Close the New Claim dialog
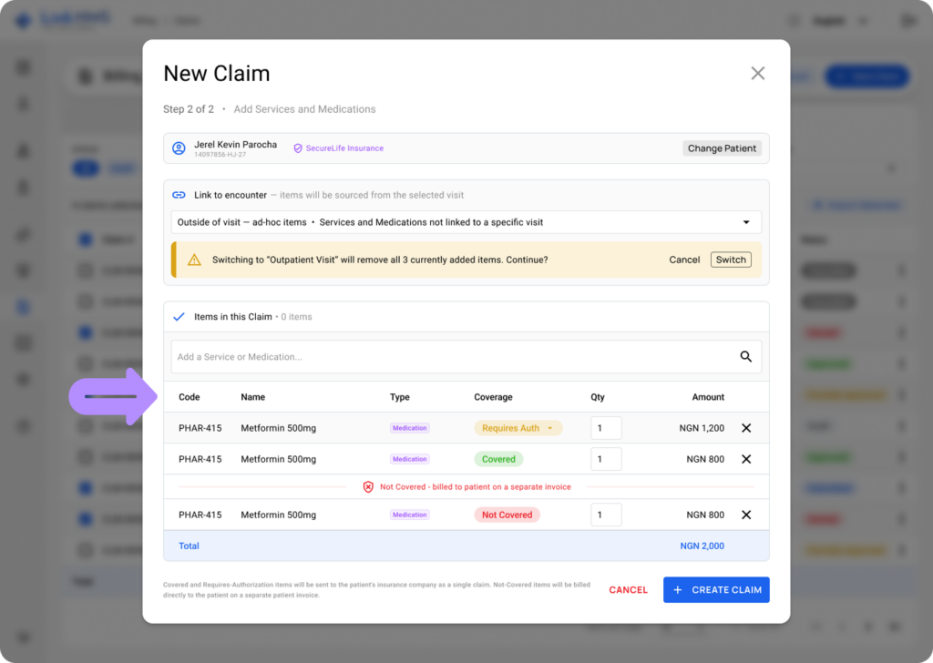The image size is (933, 663). (757, 73)
